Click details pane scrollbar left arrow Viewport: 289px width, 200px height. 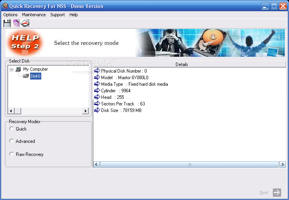[96, 164]
